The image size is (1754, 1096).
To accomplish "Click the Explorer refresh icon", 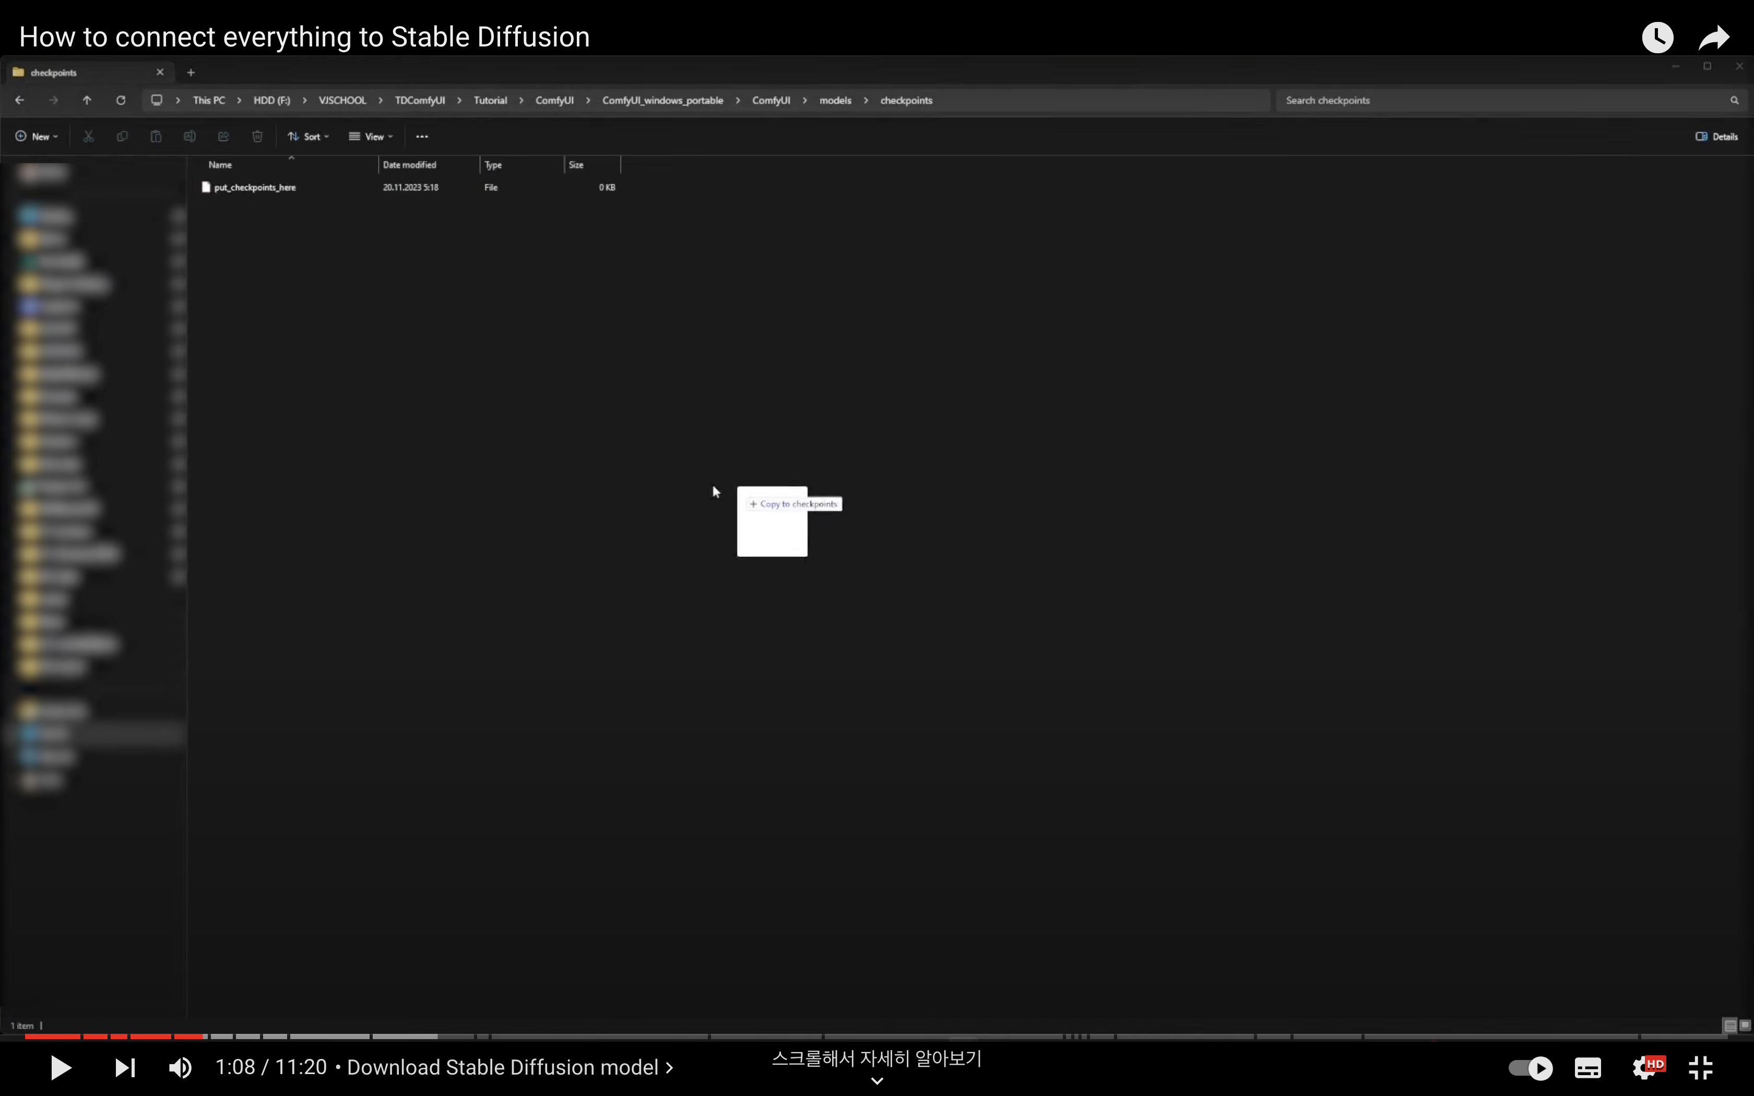I will click(121, 100).
